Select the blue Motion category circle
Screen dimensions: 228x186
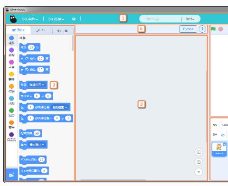click(11, 38)
